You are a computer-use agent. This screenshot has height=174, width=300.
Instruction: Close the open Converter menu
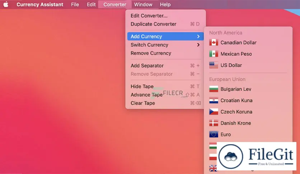[115, 4]
